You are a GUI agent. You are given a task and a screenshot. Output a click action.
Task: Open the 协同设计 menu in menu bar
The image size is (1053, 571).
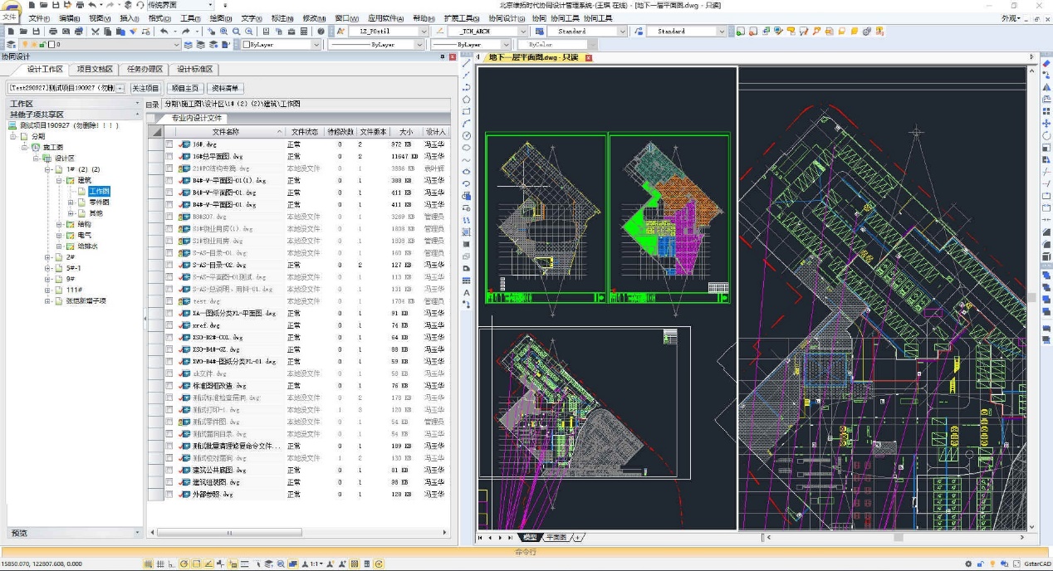pyautogui.click(x=507, y=17)
